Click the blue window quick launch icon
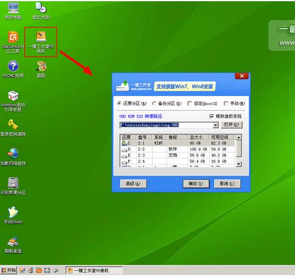 tap(47, 270)
